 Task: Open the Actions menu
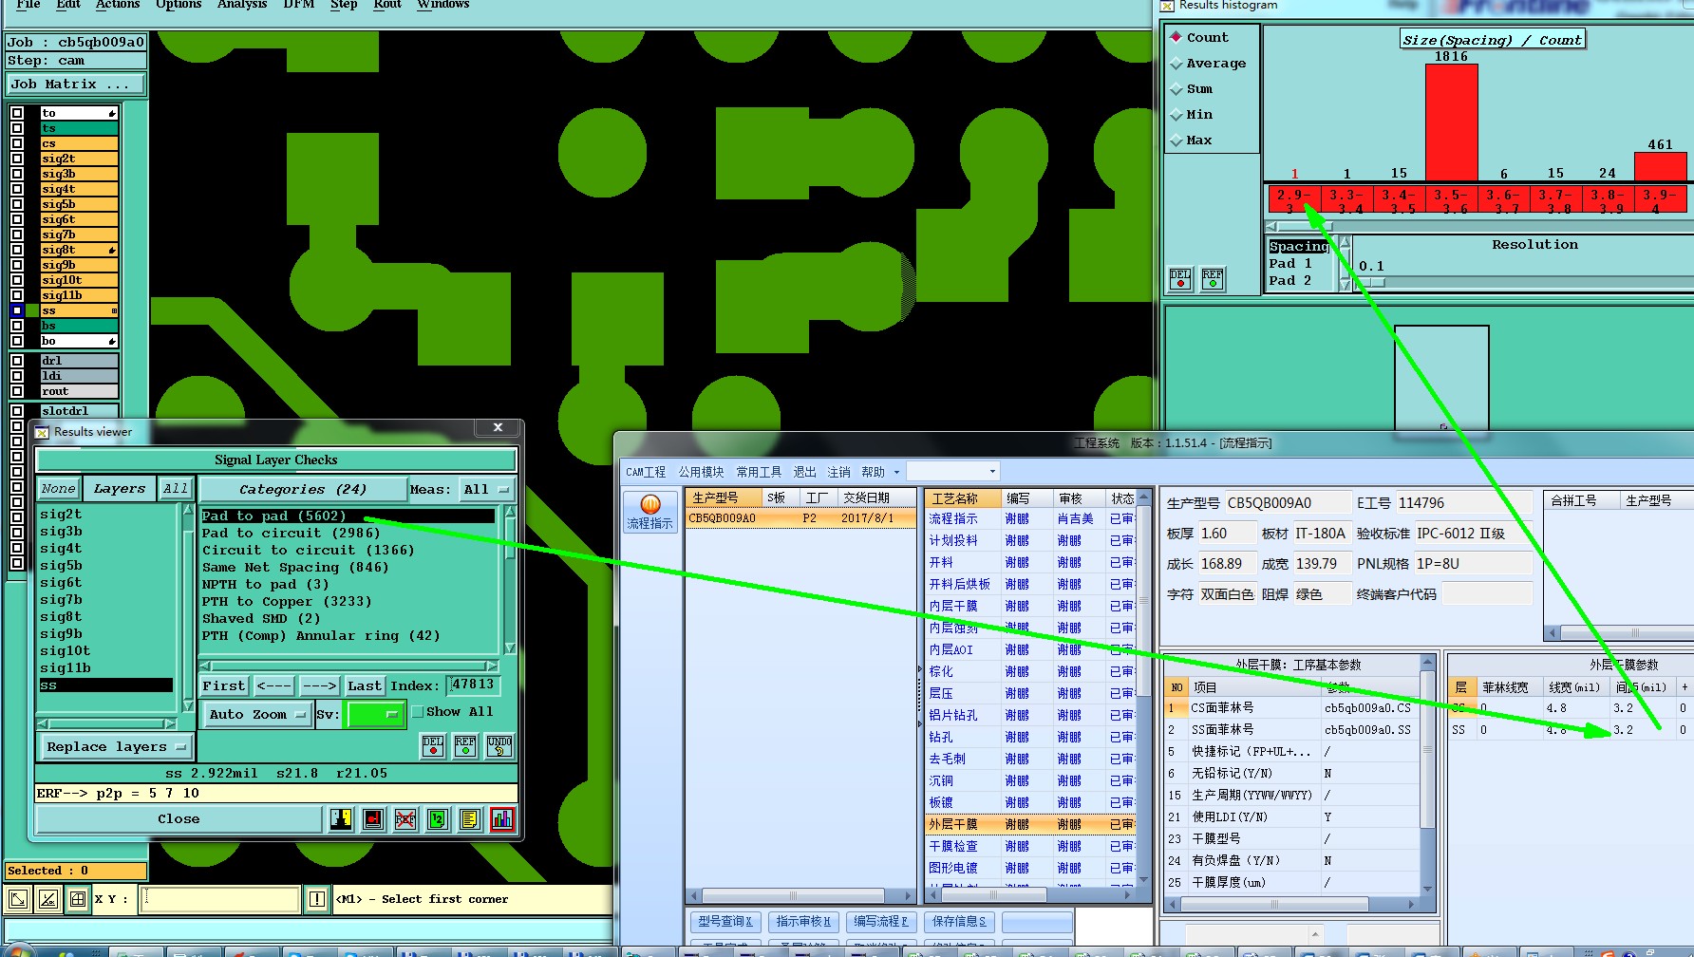click(118, 5)
